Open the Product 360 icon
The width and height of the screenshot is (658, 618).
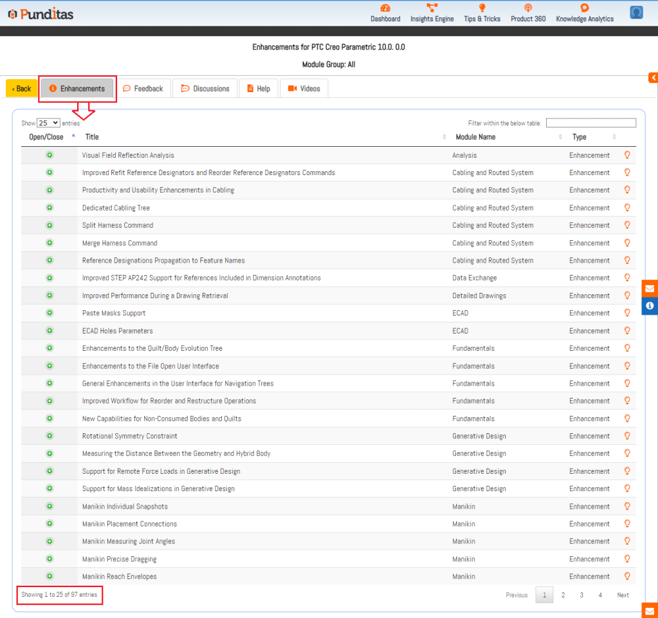pos(527,8)
